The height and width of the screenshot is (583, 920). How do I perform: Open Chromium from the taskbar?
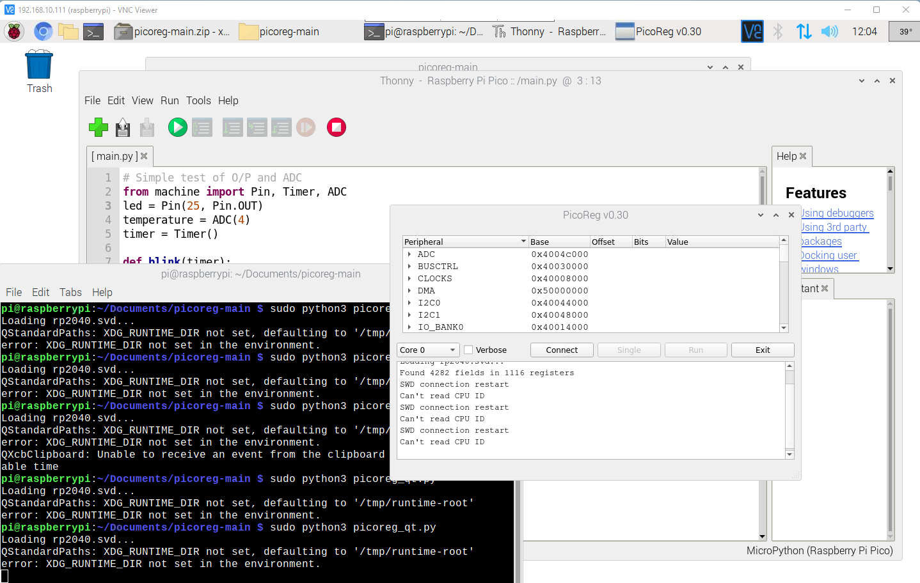point(43,31)
